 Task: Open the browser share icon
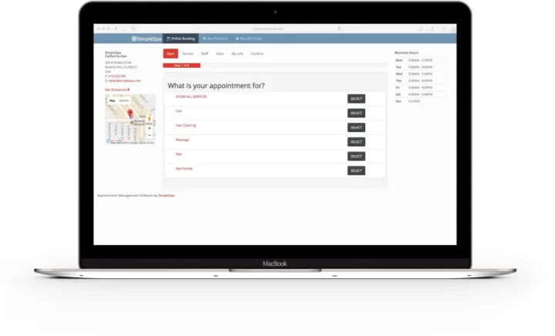[434, 28]
